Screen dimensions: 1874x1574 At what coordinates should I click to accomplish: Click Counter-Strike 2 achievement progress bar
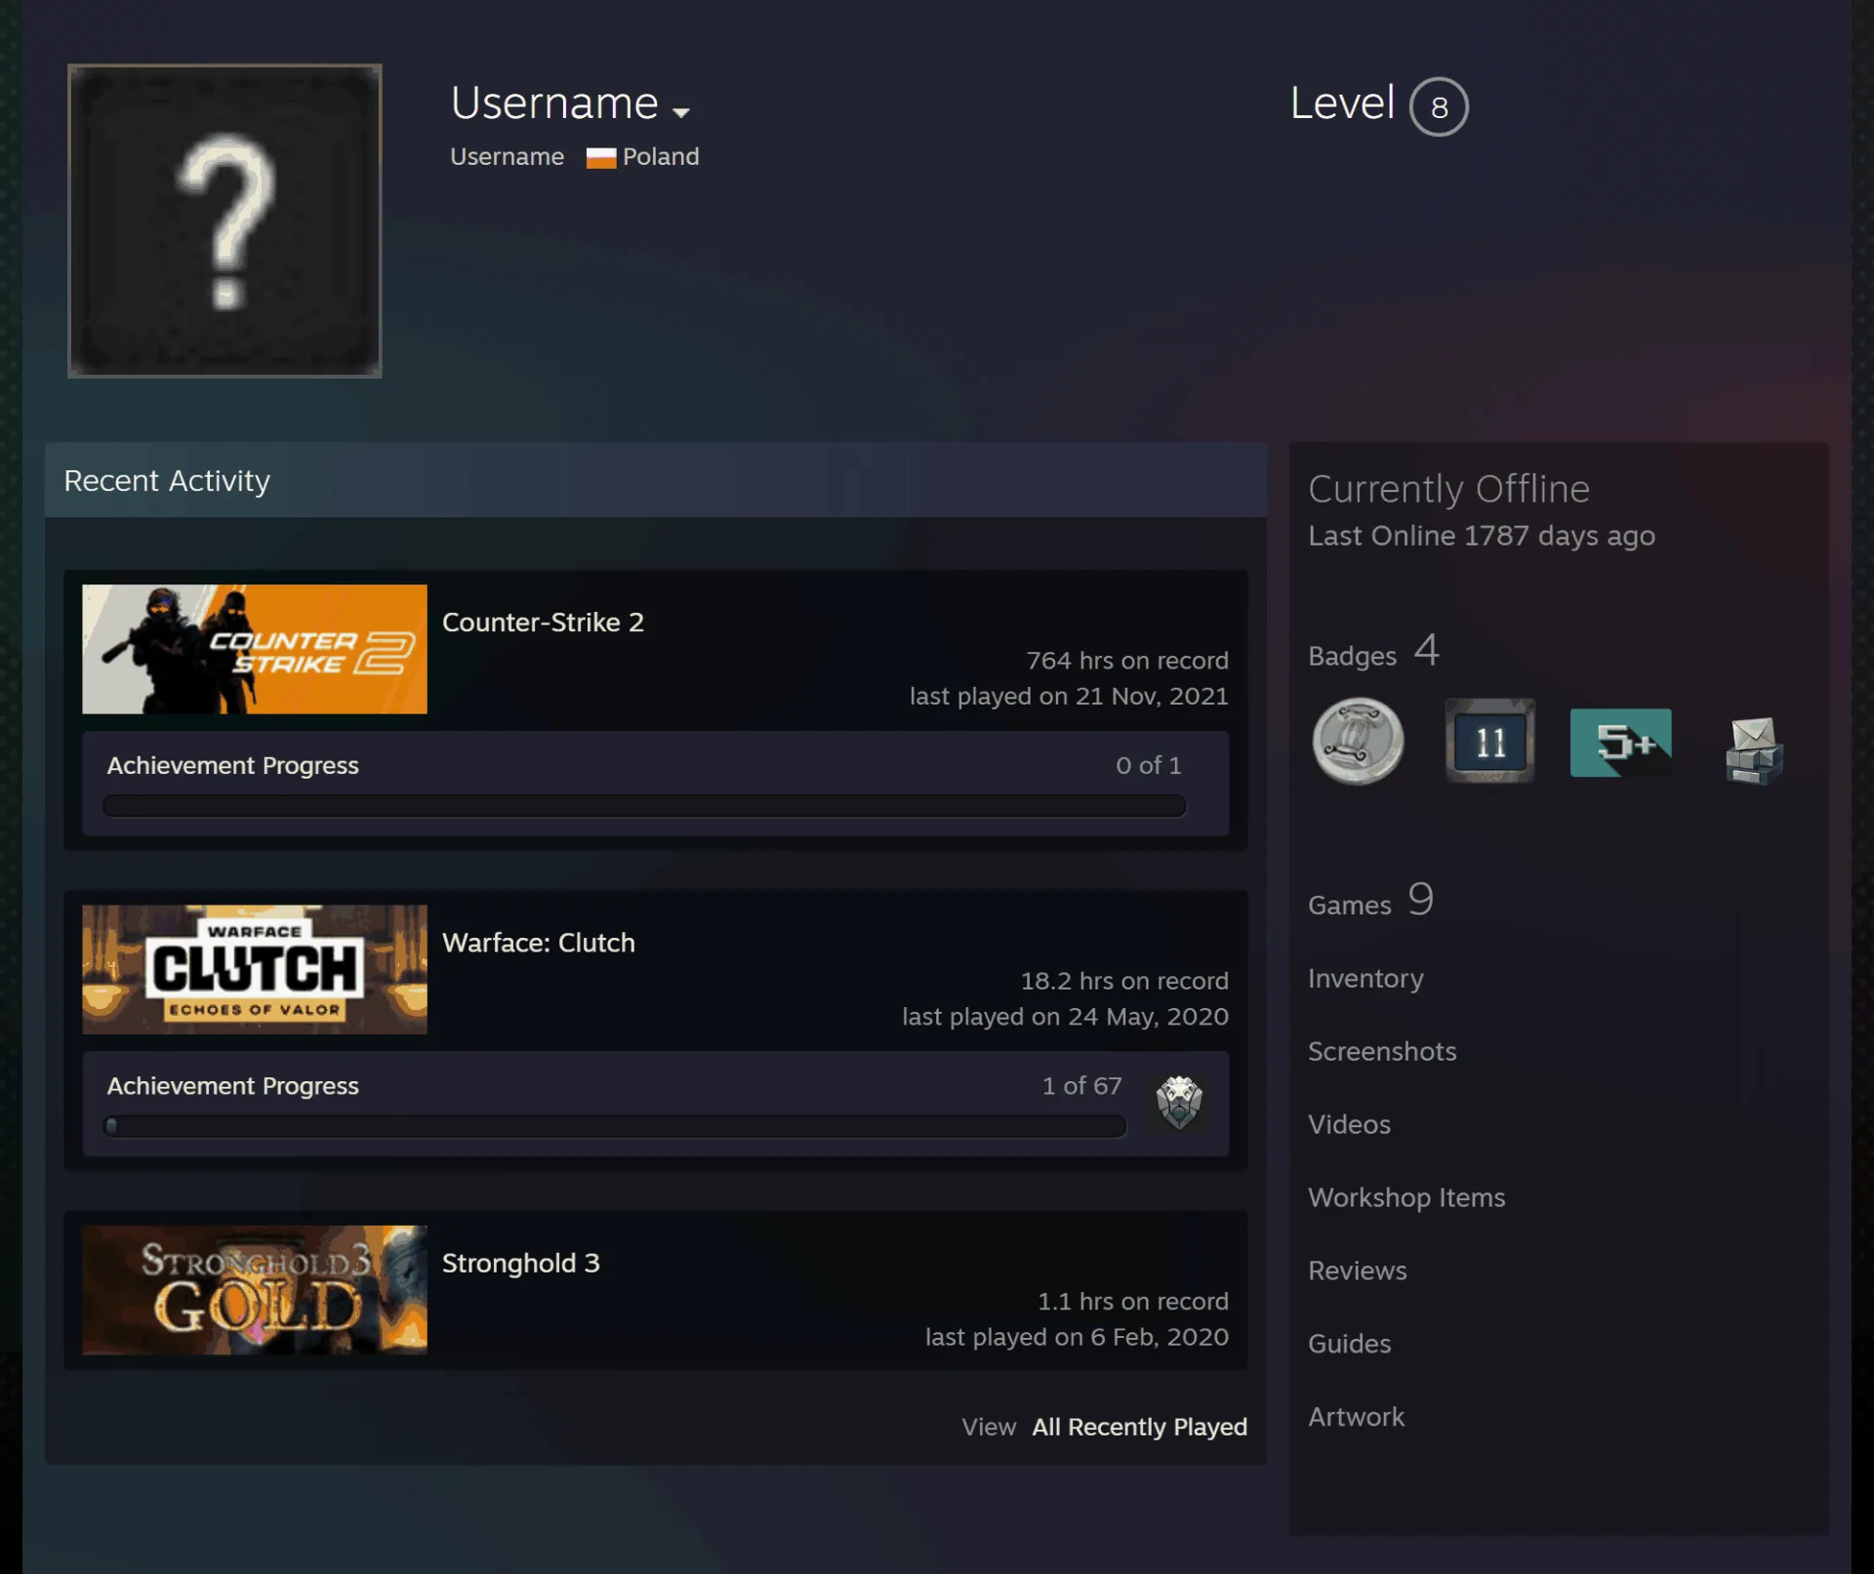[644, 805]
